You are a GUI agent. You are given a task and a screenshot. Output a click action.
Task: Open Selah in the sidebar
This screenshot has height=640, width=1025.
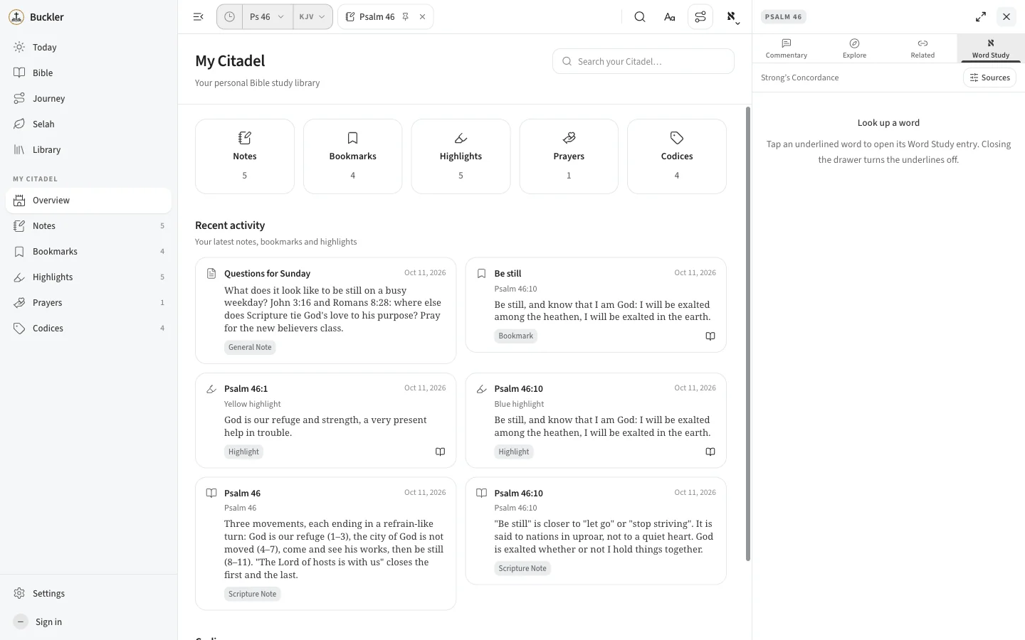click(88, 124)
